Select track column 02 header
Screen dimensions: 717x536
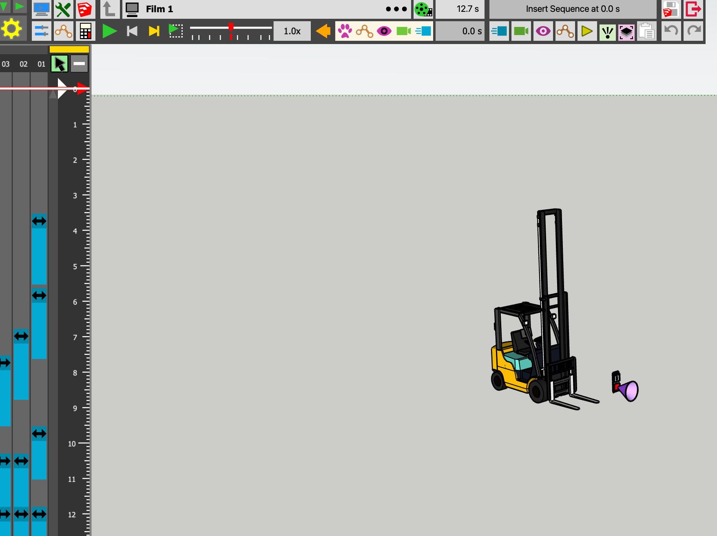(x=24, y=64)
